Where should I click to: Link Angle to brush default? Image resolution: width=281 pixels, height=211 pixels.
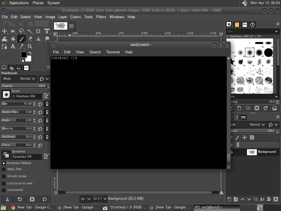(47, 121)
